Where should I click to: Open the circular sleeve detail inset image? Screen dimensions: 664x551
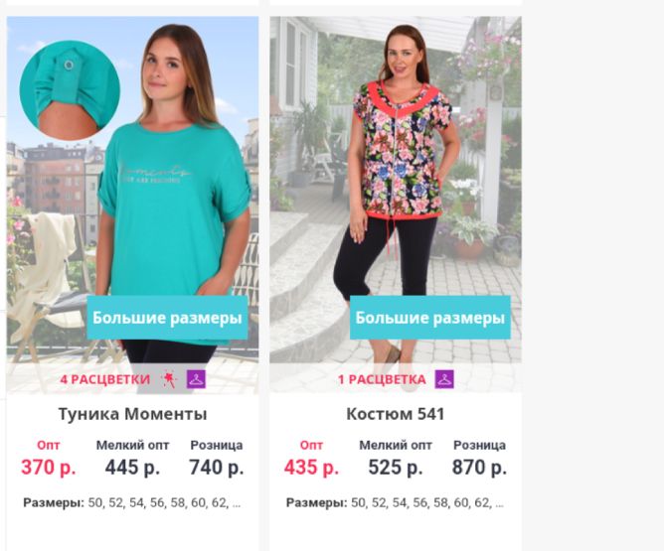[70, 90]
